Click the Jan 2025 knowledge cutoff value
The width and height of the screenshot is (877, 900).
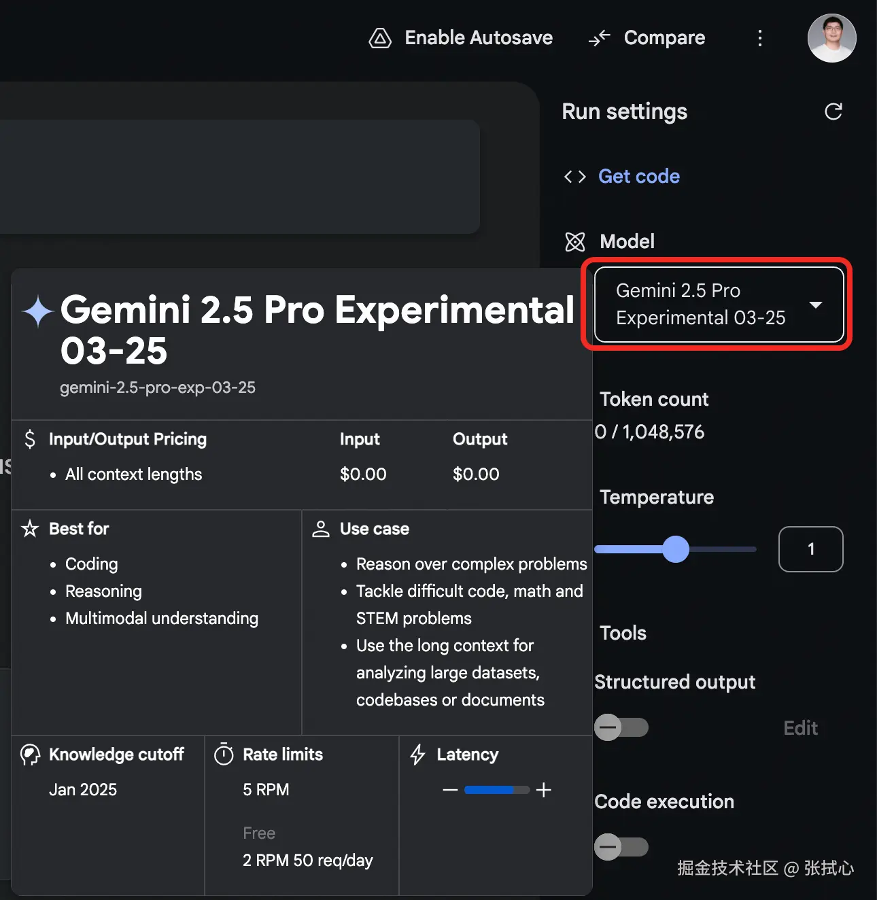point(83,790)
